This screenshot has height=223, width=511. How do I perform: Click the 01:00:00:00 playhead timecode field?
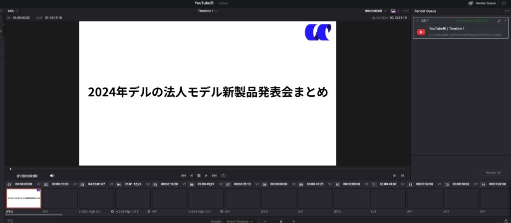click(27, 176)
